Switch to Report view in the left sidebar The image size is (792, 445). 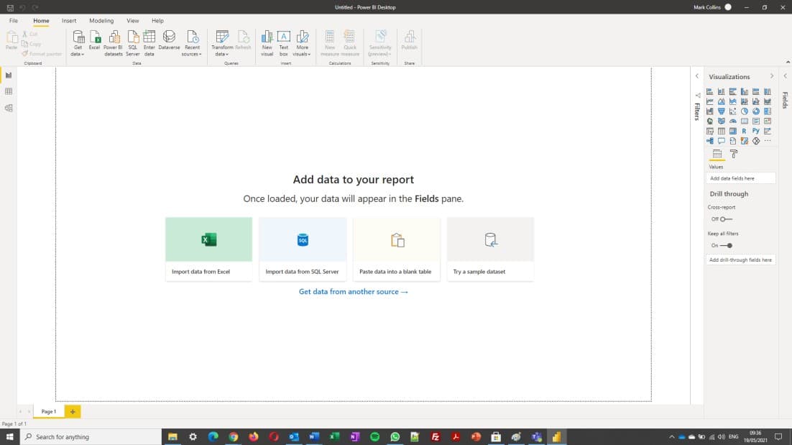click(9, 75)
